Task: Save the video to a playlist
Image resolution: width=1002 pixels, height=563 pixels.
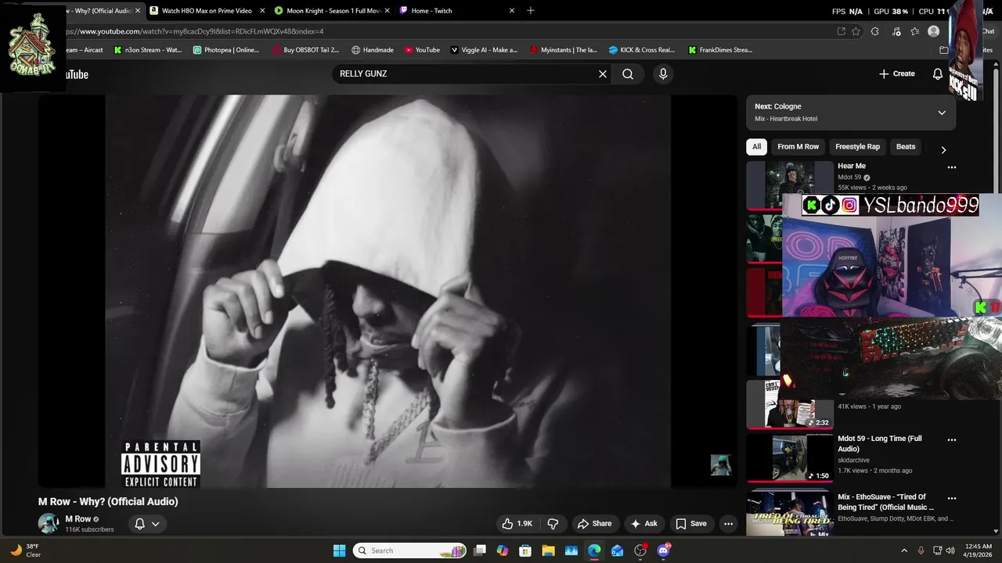Action: click(x=691, y=524)
